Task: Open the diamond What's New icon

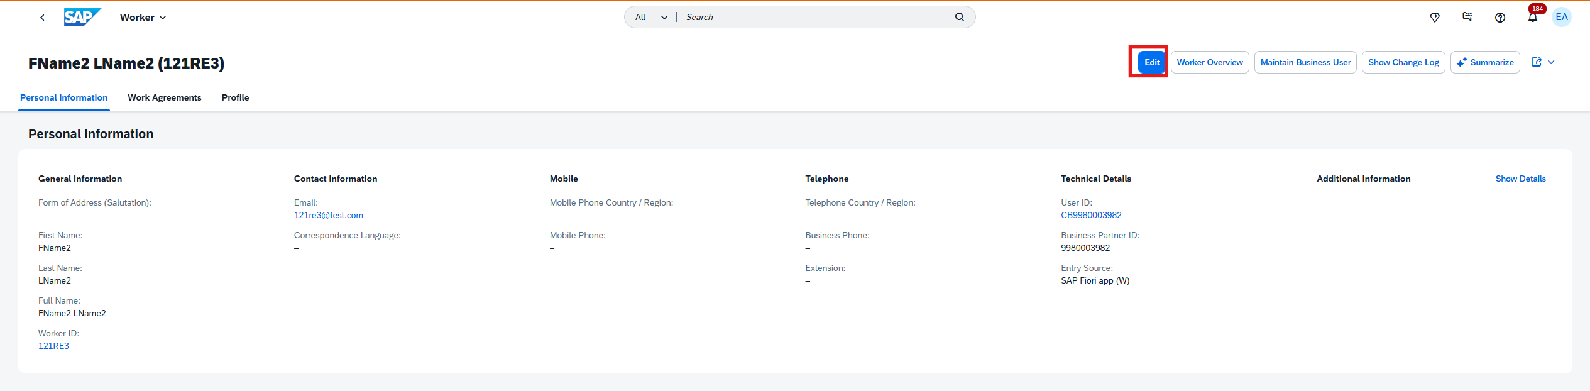Action: tap(1435, 18)
